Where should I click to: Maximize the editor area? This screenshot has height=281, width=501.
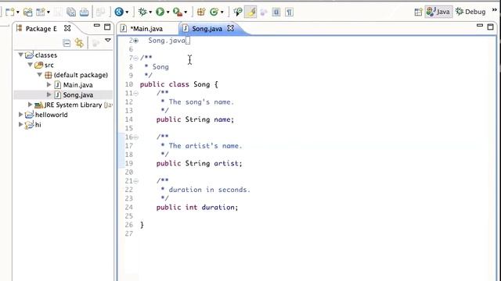click(x=491, y=27)
